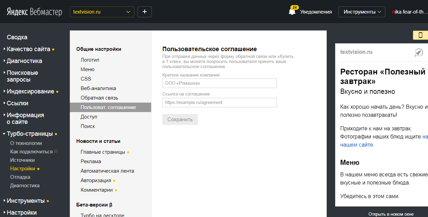Click the rocket icon in the preview header

(x=419, y=52)
